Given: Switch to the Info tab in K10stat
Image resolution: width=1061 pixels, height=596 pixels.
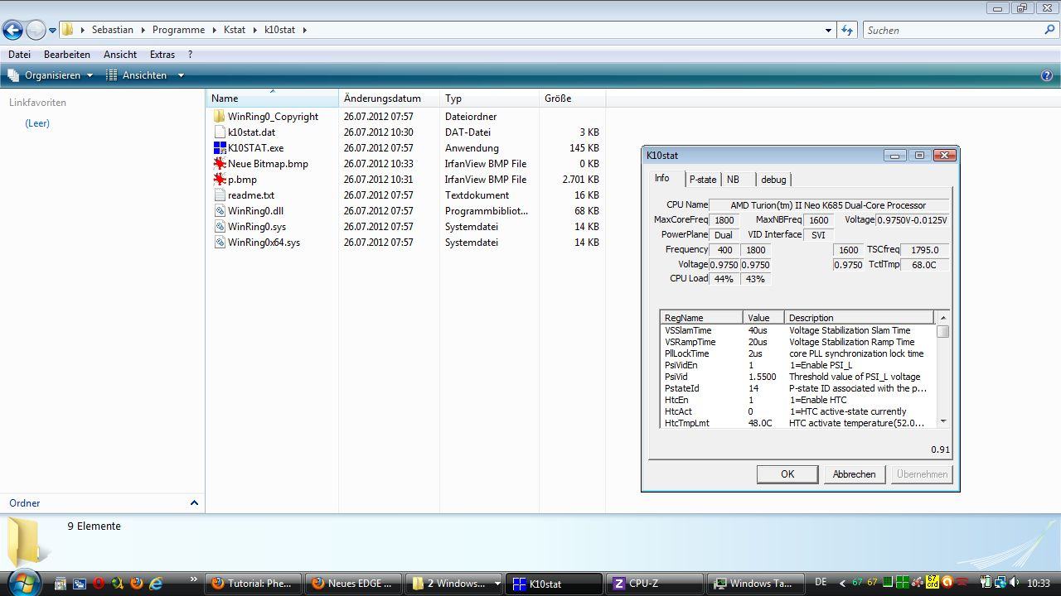Looking at the screenshot, I should (x=662, y=179).
